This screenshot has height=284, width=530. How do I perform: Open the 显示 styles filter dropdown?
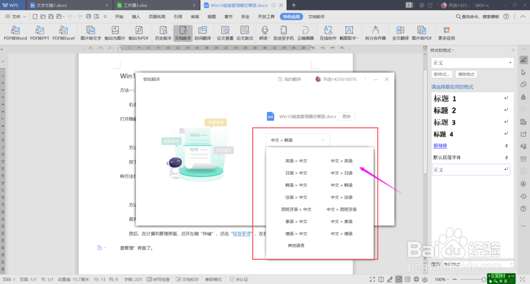coord(478,264)
